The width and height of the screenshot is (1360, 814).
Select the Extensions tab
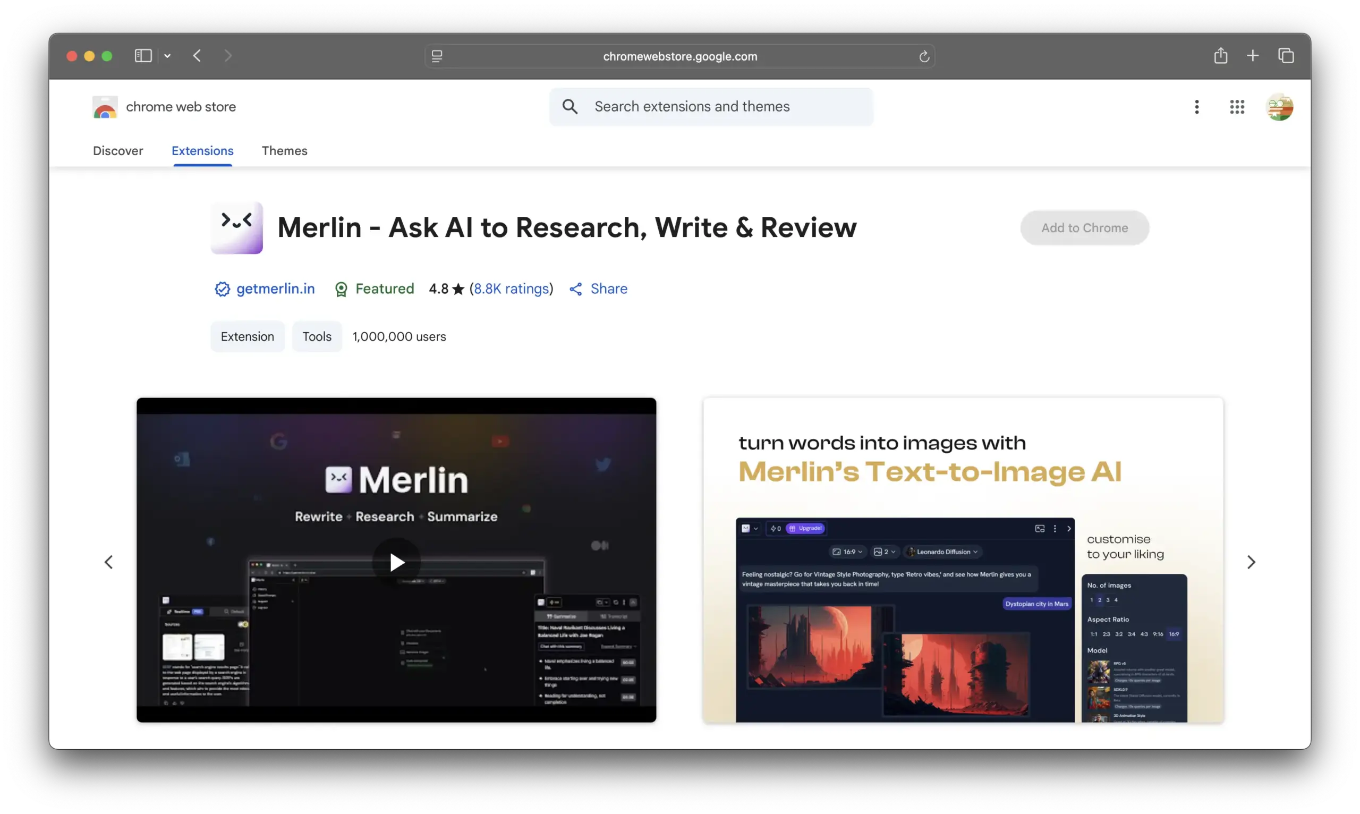[x=202, y=150]
